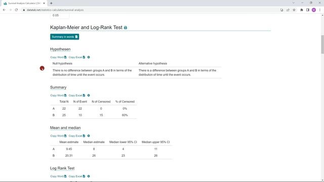This screenshot has width=324, height=182.
Task: Open settings gear for Mean and median table
Action: pyautogui.click(x=89, y=136)
